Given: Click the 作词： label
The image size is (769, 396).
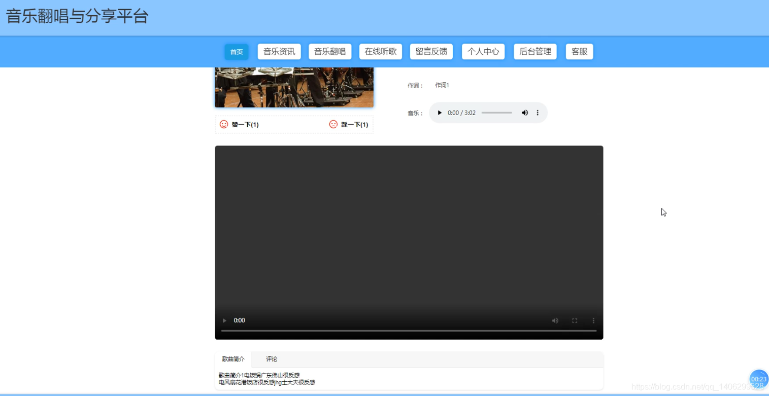Looking at the screenshot, I should tap(415, 86).
